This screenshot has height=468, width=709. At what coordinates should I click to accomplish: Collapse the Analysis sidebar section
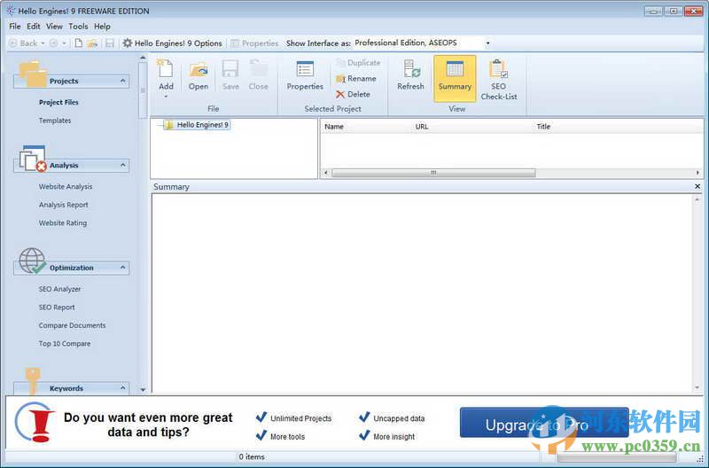123,165
